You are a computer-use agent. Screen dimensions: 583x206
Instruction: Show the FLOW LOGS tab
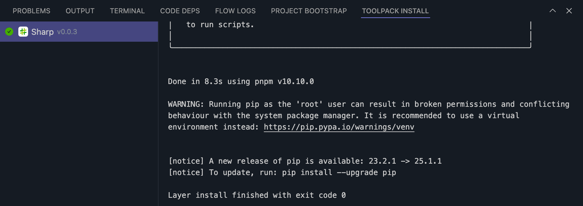pyautogui.click(x=235, y=11)
